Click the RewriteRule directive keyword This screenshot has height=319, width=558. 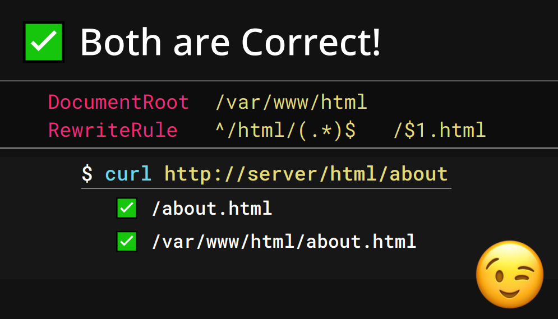[x=113, y=130]
